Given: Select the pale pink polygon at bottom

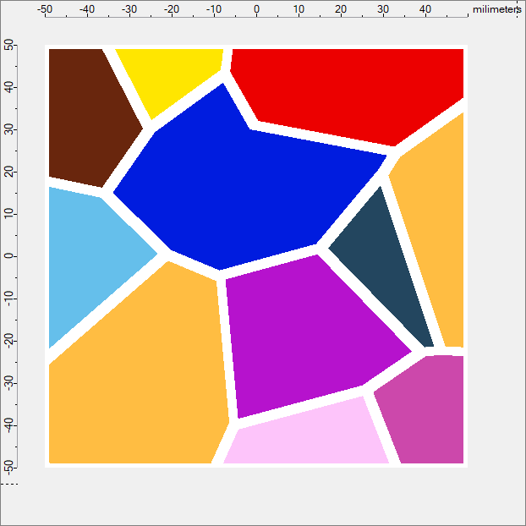Looking at the screenshot, I should 304,436.
